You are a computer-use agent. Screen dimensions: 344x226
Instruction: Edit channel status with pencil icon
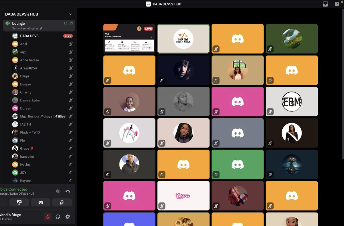click(x=41, y=28)
